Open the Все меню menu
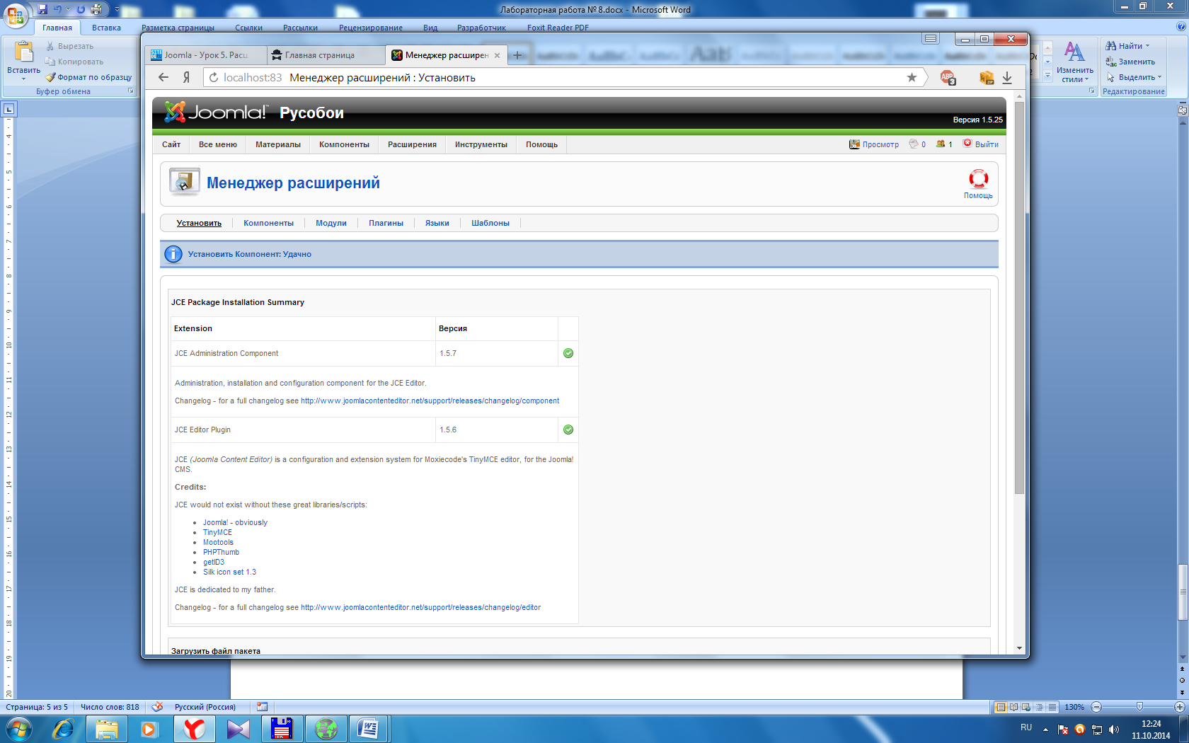Image resolution: width=1189 pixels, height=743 pixels. click(218, 144)
